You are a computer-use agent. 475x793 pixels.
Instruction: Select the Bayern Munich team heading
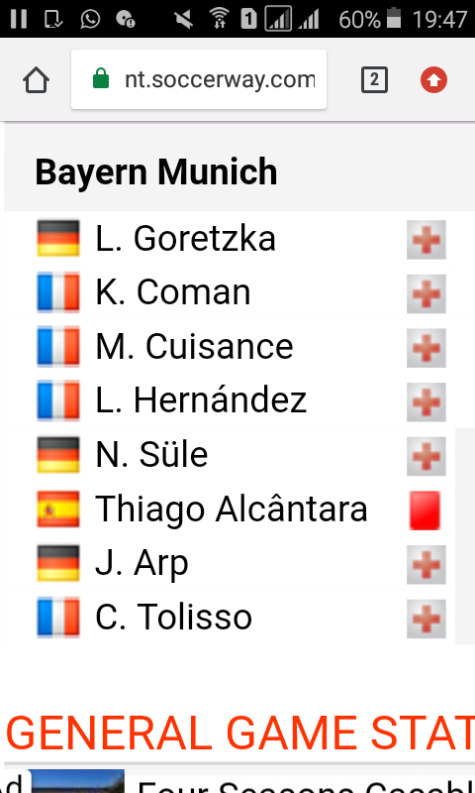(x=156, y=171)
